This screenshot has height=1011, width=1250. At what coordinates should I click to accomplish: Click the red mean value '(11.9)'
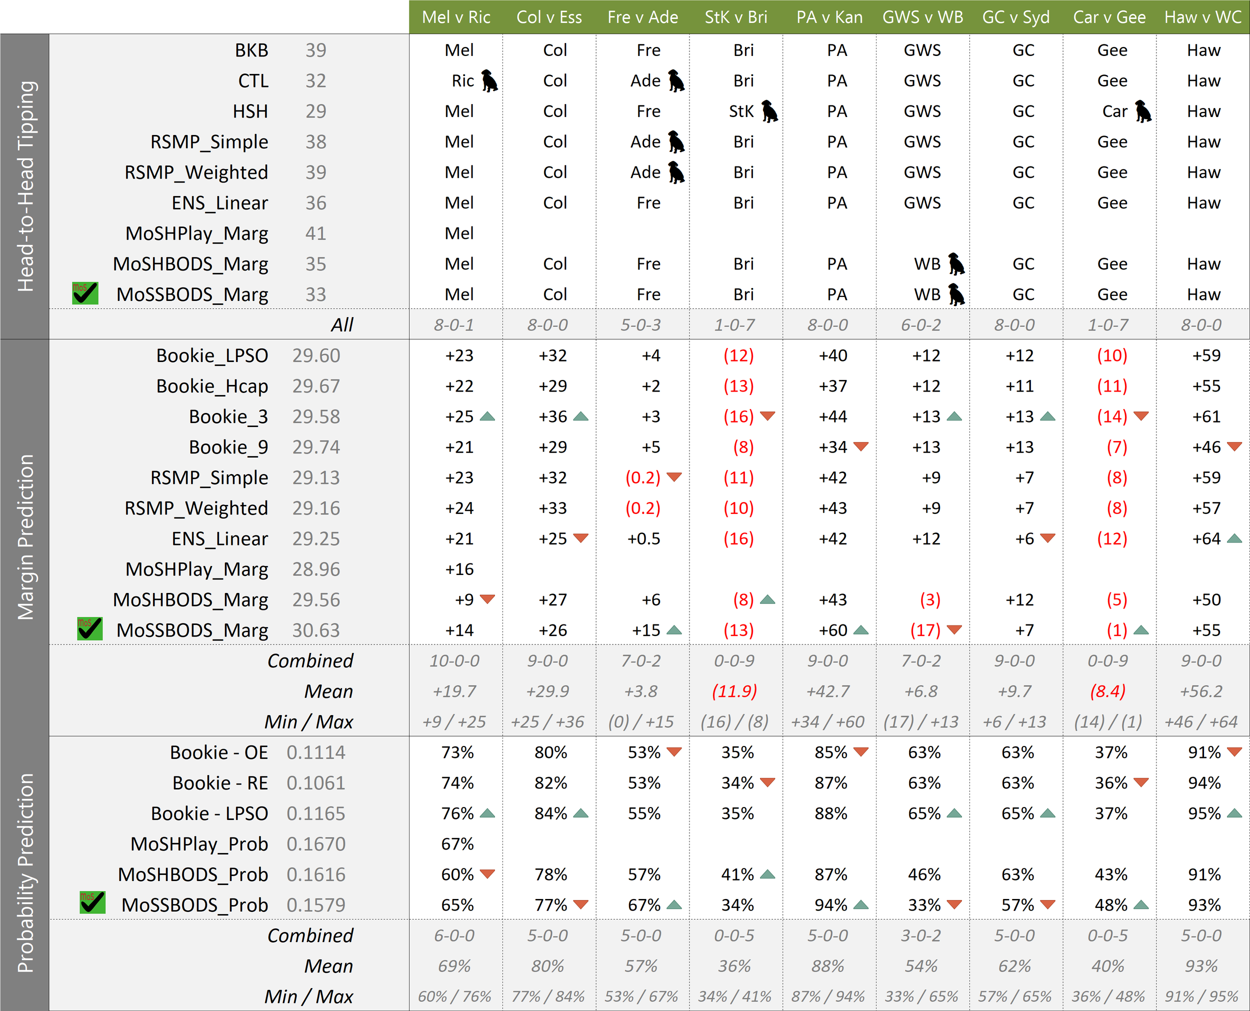coord(734,691)
